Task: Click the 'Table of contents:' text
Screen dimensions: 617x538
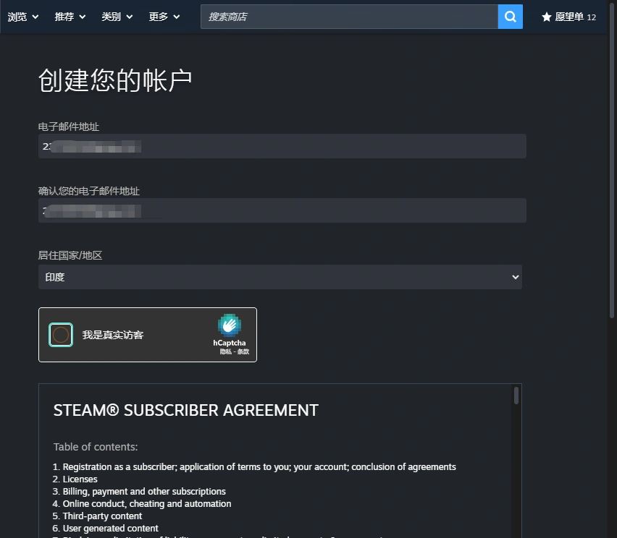Action: pyautogui.click(x=96, y=447)
